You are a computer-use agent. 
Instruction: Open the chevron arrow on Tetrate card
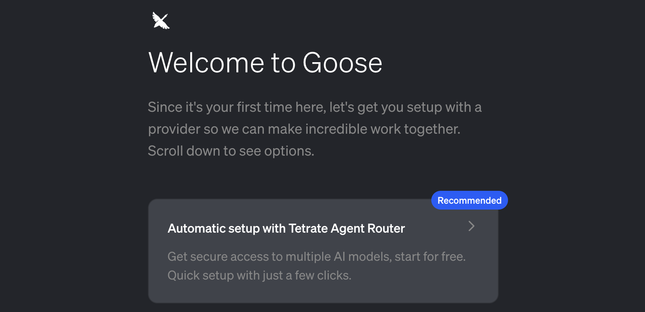tap(472, 226)
